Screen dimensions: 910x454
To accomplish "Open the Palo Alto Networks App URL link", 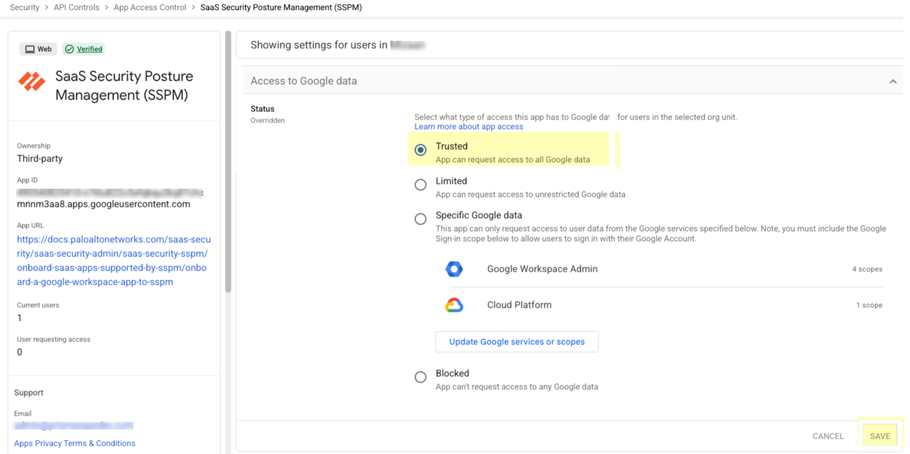I will tap(114, 261).
